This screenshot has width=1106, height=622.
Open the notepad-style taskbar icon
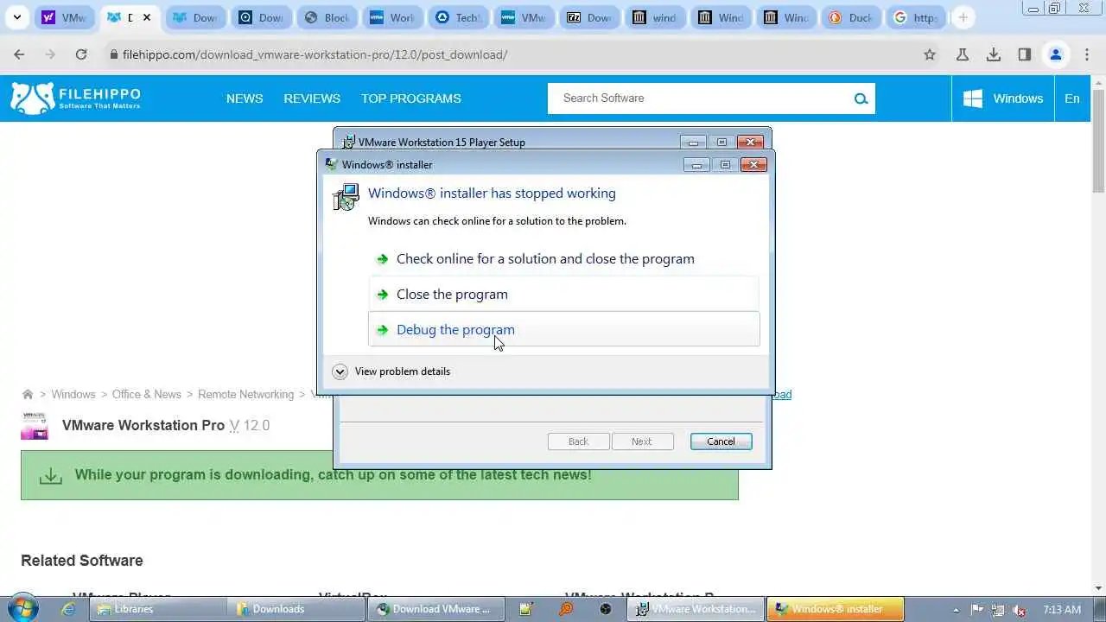point(526,609)
